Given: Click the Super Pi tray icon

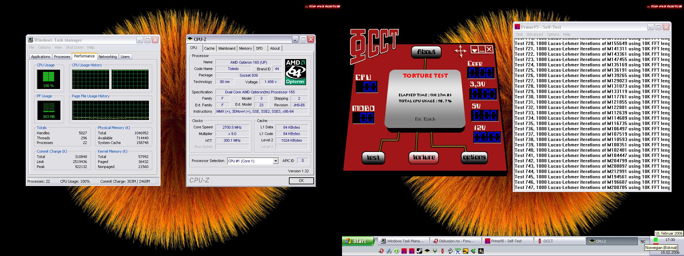Looking at the screenshot, I should [x=458, y=251].
